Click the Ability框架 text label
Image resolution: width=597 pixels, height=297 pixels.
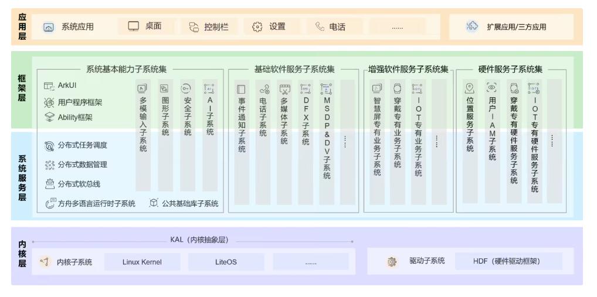(75, 117)
